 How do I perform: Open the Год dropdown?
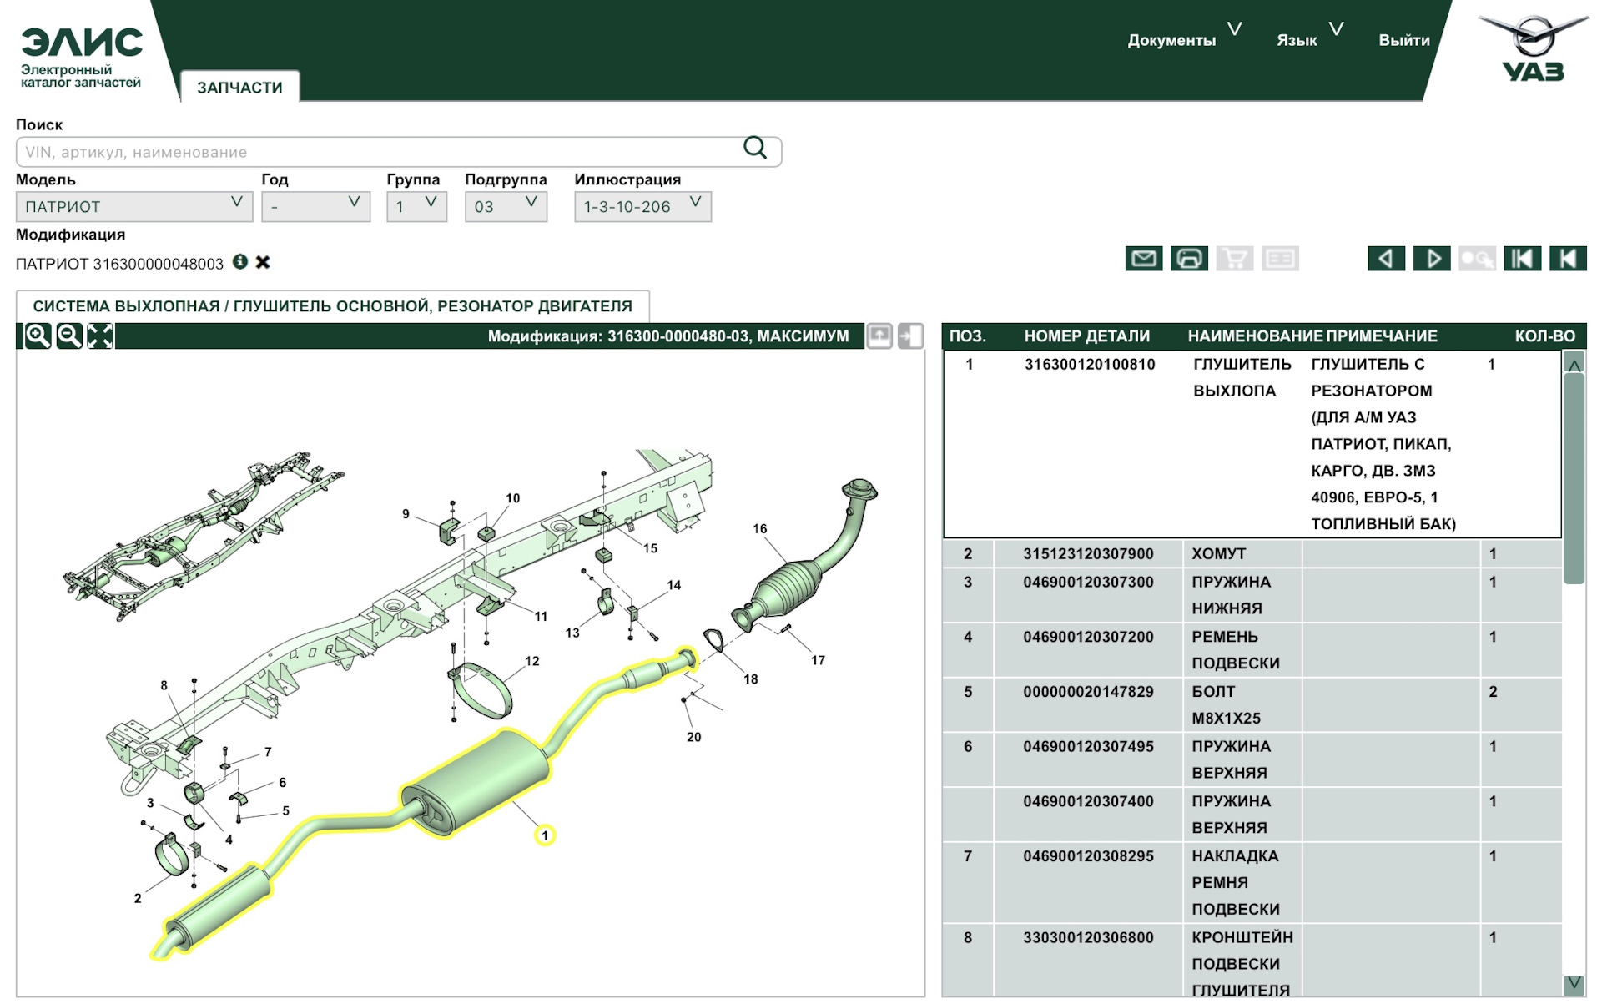(x=315, y=206)
